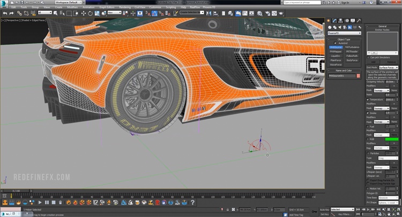The height and width of the screenshot is (217, 402).
Task: Switch to the Create command panel tab
Action: tap(329, 21)
